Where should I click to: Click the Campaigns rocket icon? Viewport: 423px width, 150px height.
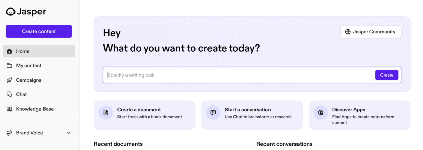(9, 80)
